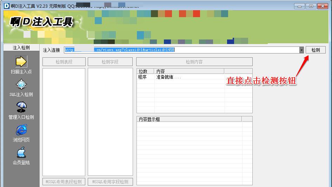Click the 会员登陆 label text
The width and height of the screenshot is (332, 187).
[21, 163]
